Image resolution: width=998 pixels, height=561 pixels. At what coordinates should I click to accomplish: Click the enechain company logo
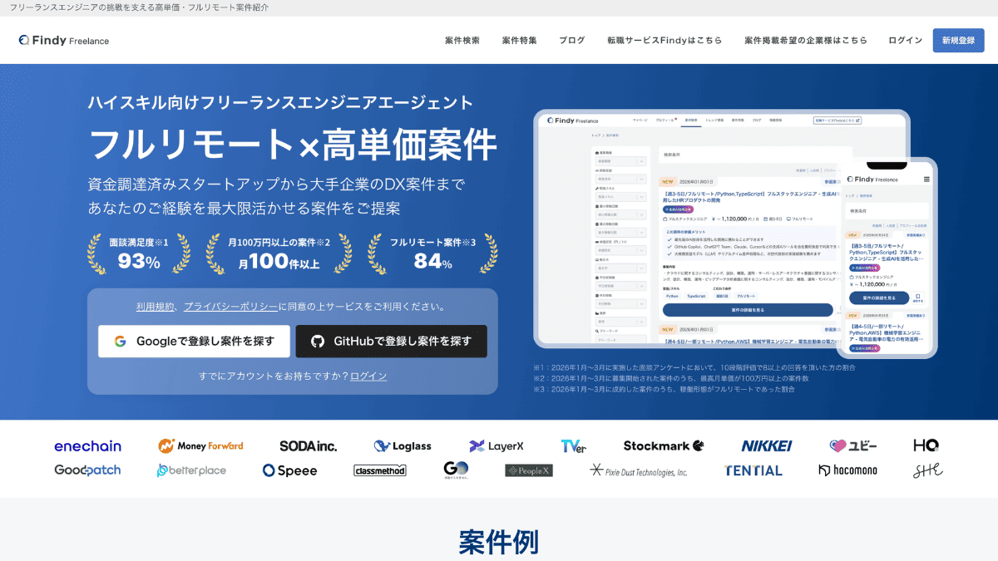coord(87,446)
